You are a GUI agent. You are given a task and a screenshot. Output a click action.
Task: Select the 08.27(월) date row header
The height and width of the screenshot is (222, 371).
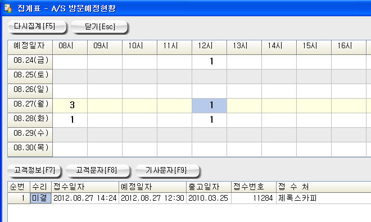coord(30,105)
